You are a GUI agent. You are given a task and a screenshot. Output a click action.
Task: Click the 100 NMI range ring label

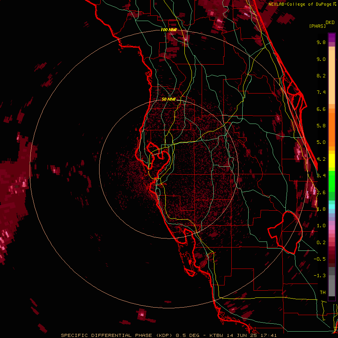pos(169,30)
